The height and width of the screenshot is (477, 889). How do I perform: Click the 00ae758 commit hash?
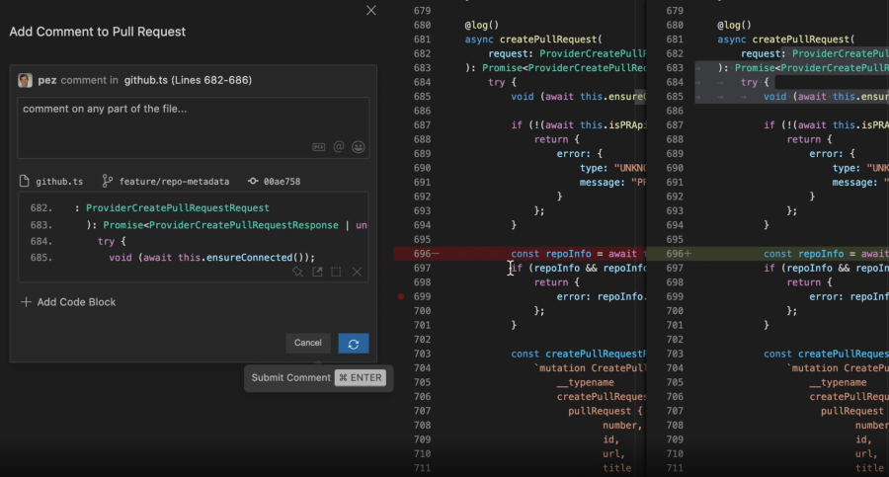275,182
